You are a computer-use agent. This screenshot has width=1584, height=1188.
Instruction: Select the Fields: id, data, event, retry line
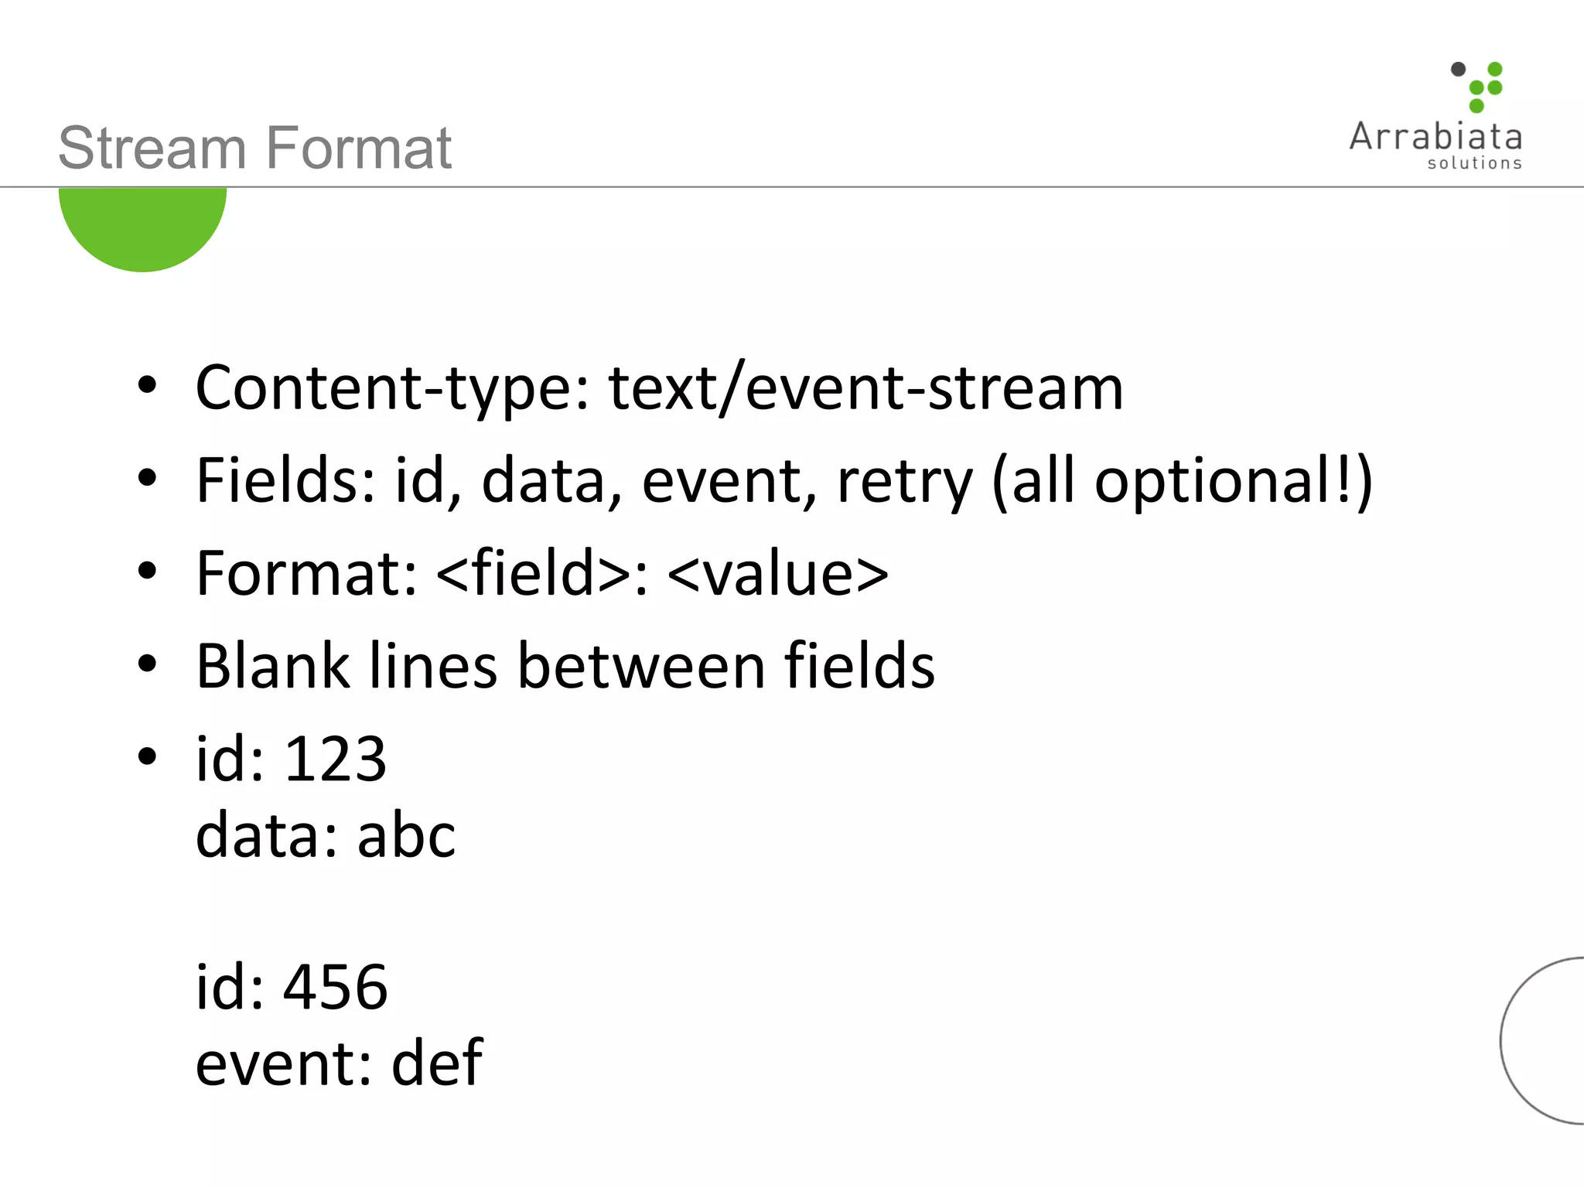point(783,480)
